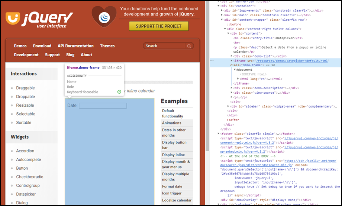342x206 pixels.
Task: Click the DevTools ellipsis beside iframe row
Action: 212,61
